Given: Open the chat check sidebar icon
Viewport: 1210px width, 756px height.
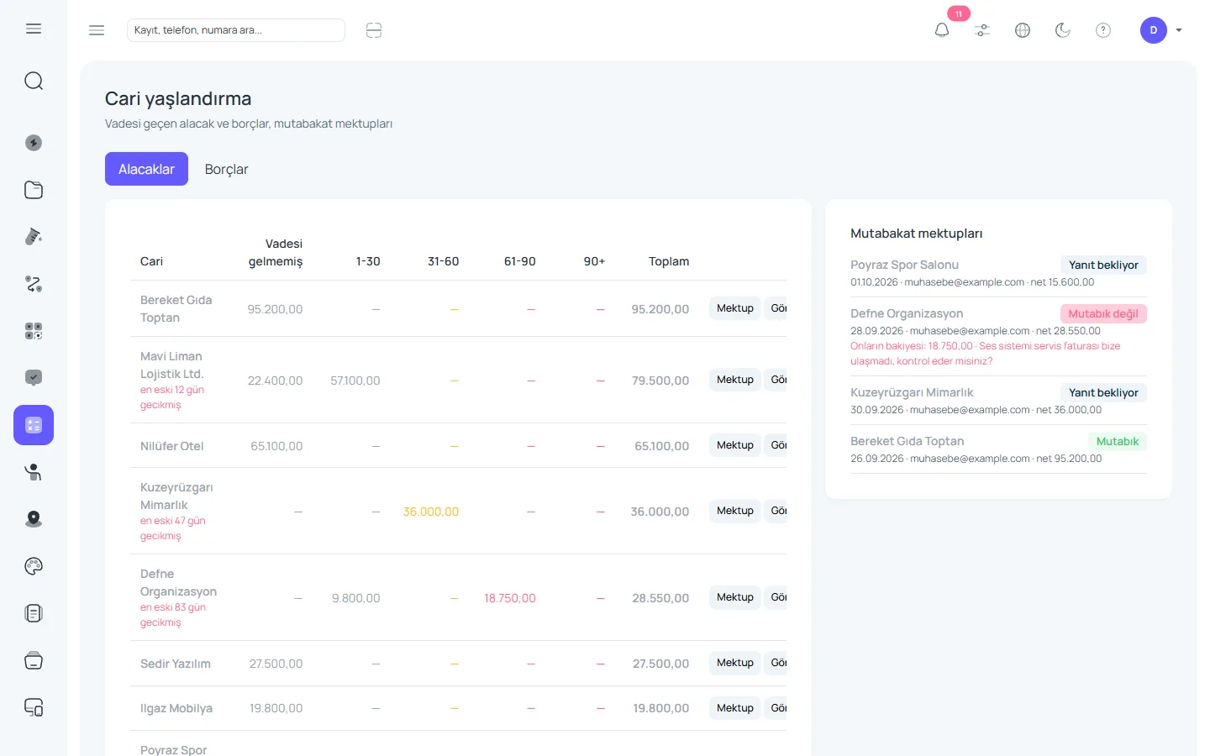Looking at the screenshot, I should pyautogui.click(x=34, y=378).
